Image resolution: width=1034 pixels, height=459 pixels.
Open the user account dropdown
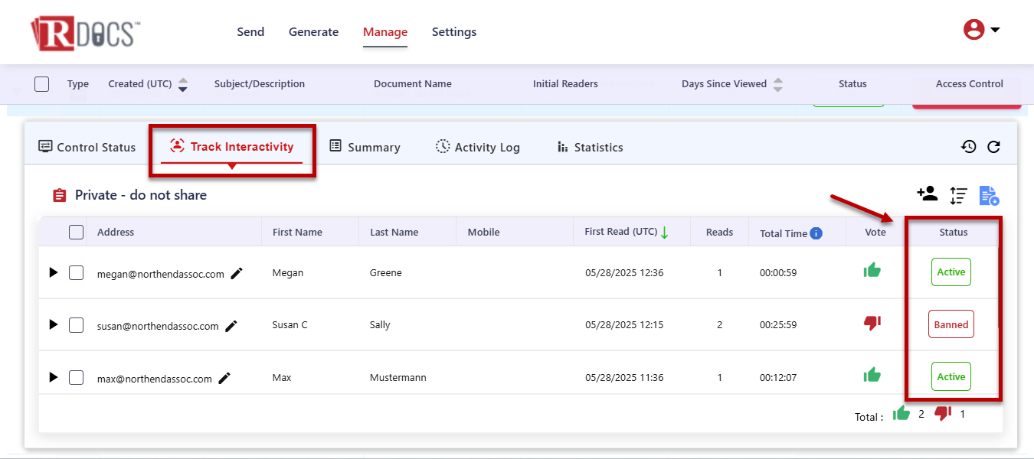982,30
